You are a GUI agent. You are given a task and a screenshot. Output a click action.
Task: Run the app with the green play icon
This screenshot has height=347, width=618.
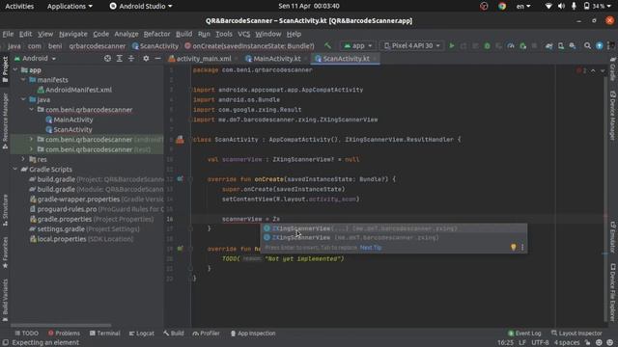pyautogui.click(x=452, y=46)
